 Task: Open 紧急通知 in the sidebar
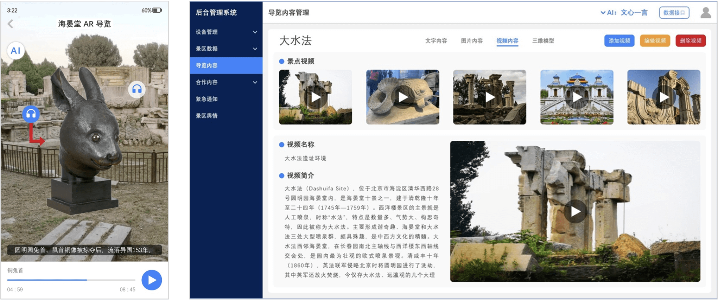207,99
